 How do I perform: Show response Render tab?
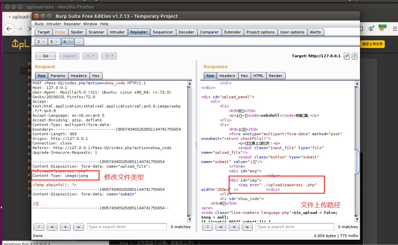[x=276, y=76]
